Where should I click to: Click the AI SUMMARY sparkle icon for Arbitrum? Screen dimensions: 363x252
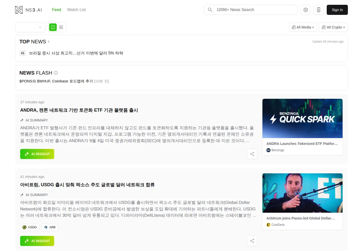click(22, 195)
